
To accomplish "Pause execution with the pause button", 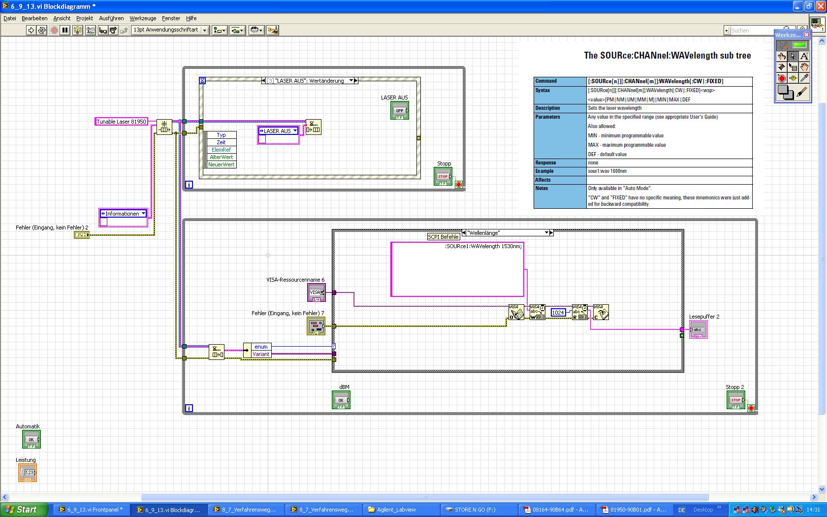I will coord(65,31).
